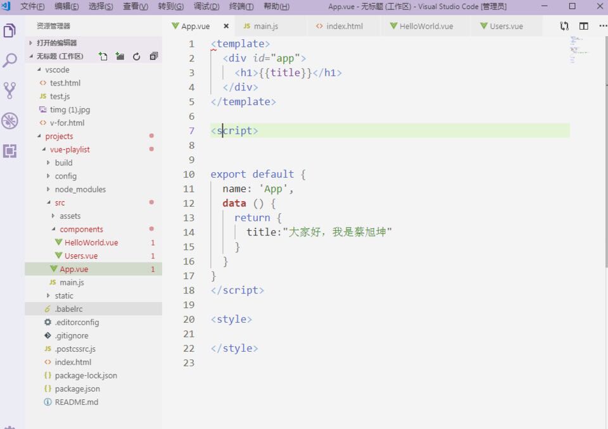
Task: Open the Explorer view in activity bar
Action: pyautogui.click(x=9, y=30)
